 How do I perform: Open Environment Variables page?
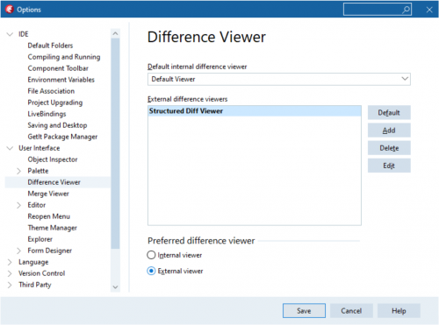coord(61,80)
